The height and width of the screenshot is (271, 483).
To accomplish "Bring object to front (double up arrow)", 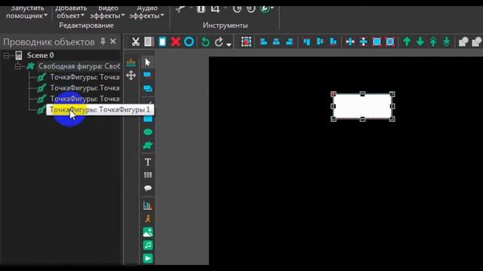I will (433, 42).
